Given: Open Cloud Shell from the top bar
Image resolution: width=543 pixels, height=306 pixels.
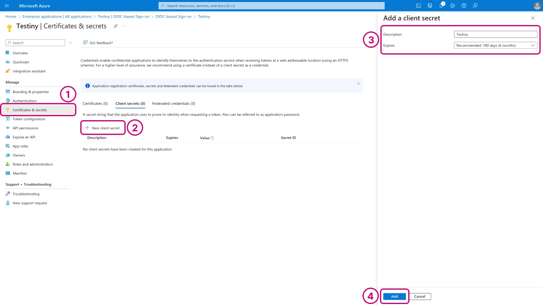Looking at the screenshot, I should pos(419,6).
